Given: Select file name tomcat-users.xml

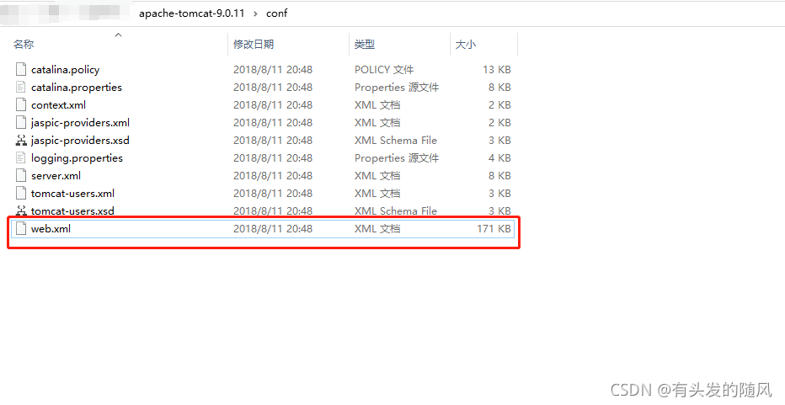Looking at the screenshot, I should pos(72,194).
